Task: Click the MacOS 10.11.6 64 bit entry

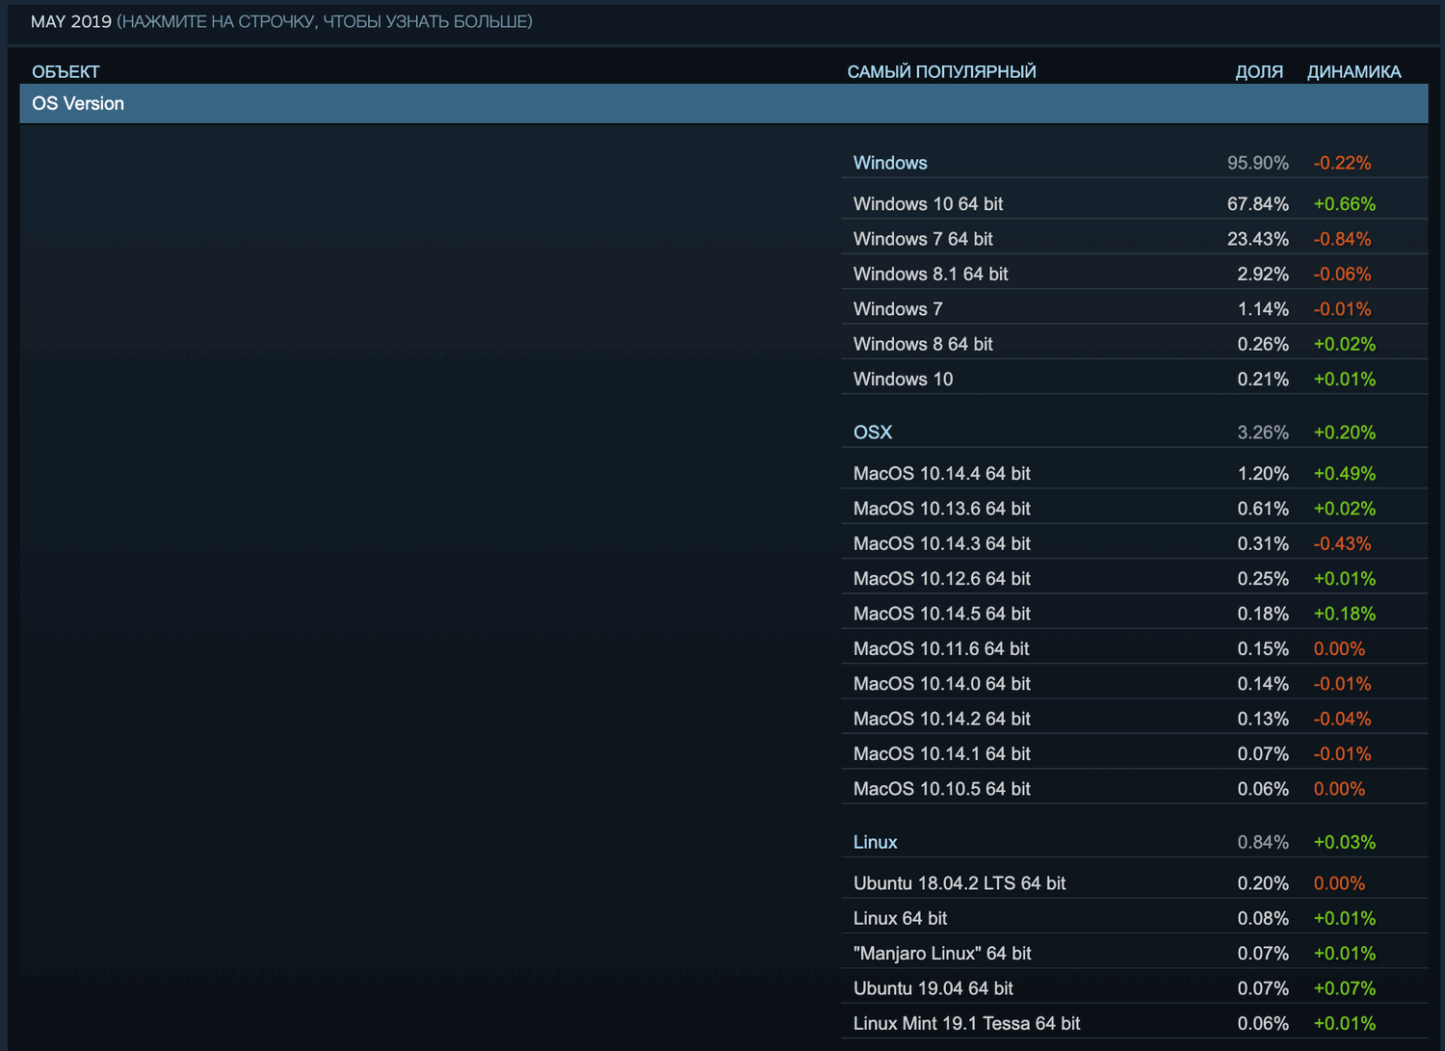Action: [x=941, y=648]
